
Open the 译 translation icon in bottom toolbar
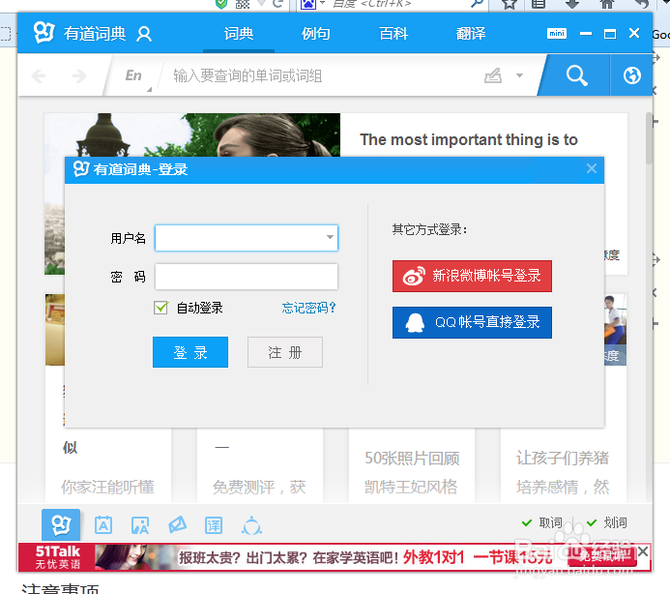coord(214,525)
